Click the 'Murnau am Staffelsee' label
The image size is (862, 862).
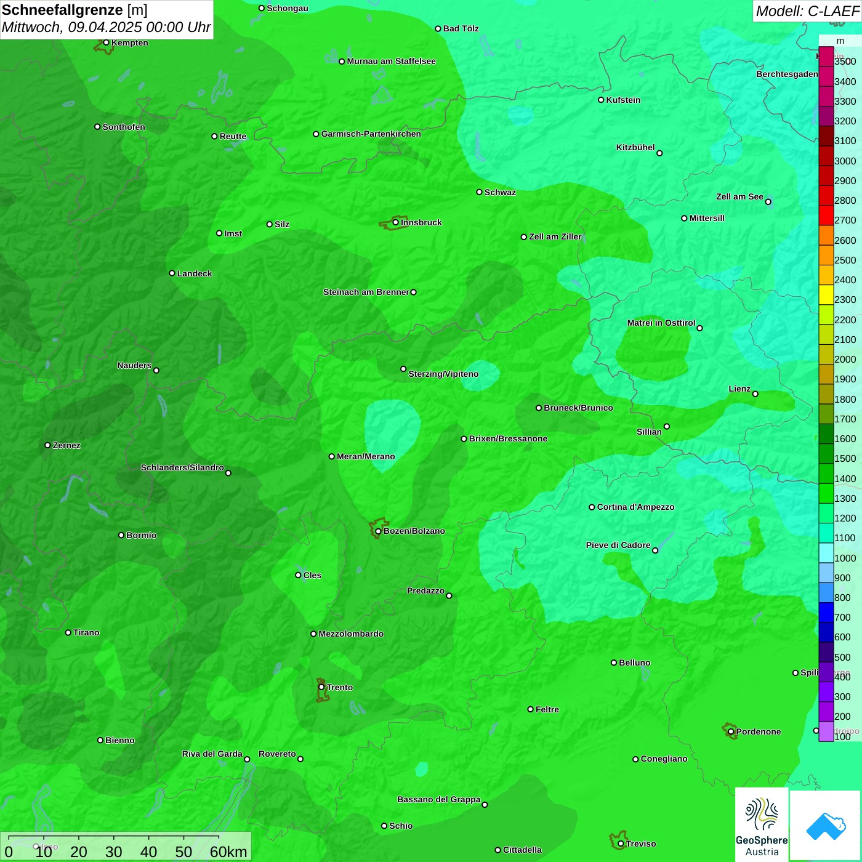click(x=392, y=61)
